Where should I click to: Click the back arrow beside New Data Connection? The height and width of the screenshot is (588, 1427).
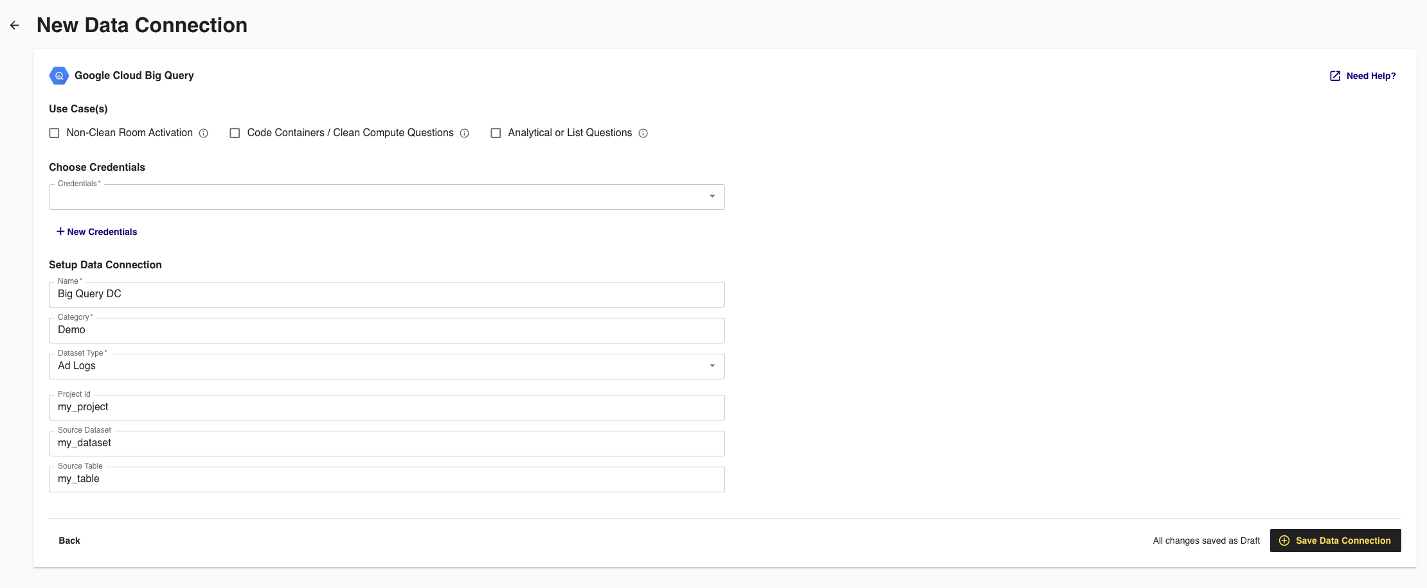15,26
